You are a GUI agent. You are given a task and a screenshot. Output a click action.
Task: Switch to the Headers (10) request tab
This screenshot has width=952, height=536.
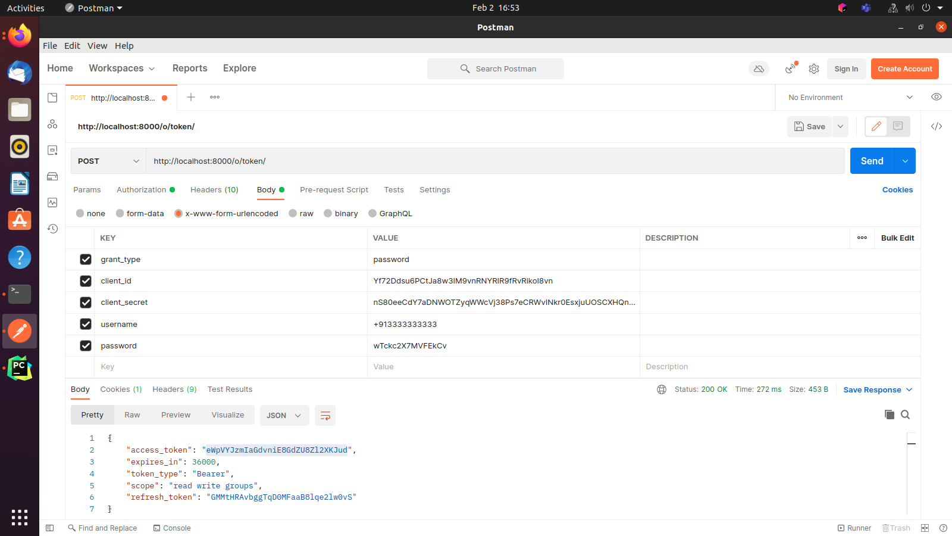click(214, 190)
